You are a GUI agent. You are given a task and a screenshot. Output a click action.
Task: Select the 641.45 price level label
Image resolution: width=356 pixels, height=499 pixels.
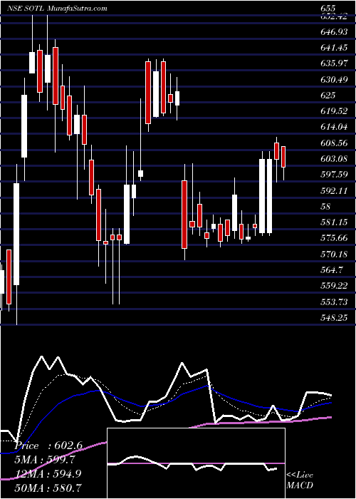(334, 48)
